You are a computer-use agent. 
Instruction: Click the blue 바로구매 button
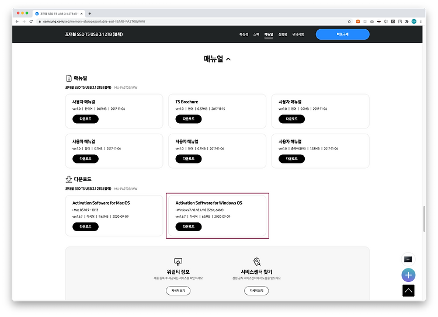pyautogui.click(x=342, y=34)
